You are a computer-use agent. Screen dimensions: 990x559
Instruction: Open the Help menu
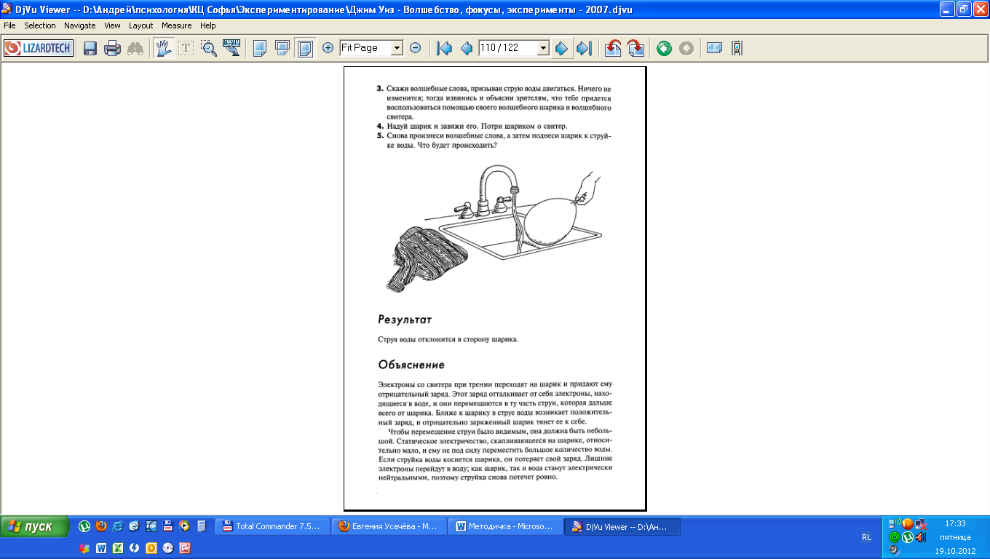point(208,25)
